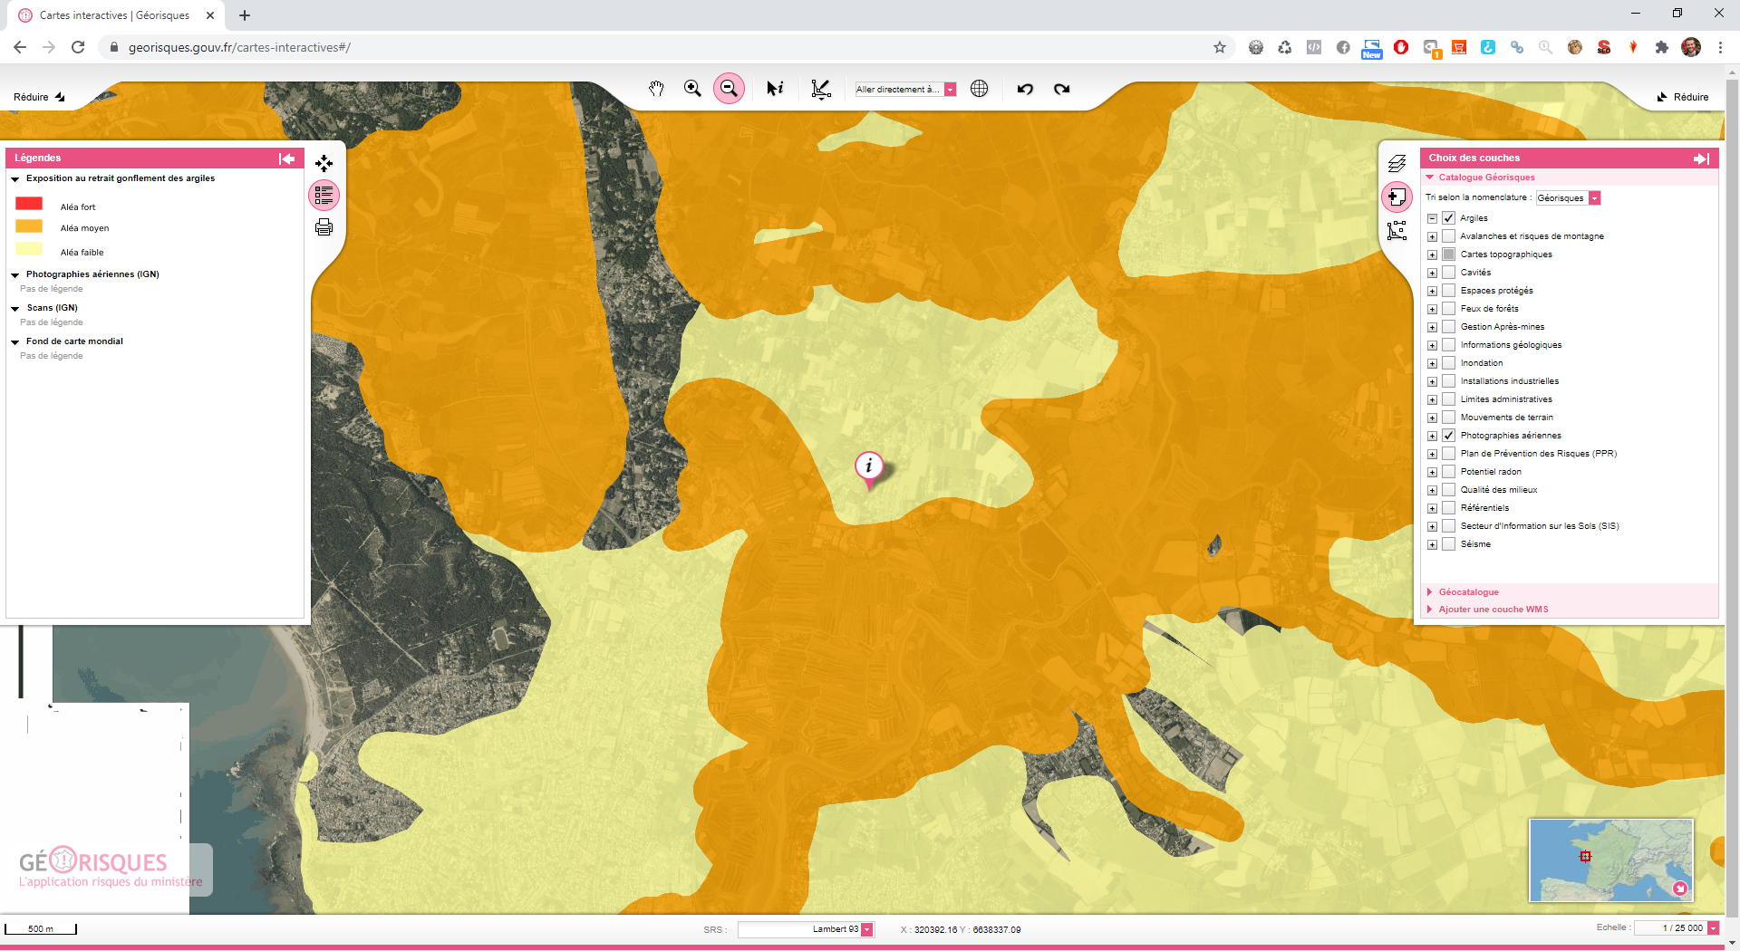Enable Avalanches et risques de montagne checkbox
This screenshot has width=1740, height=951.
click(x=1448, y=236)
